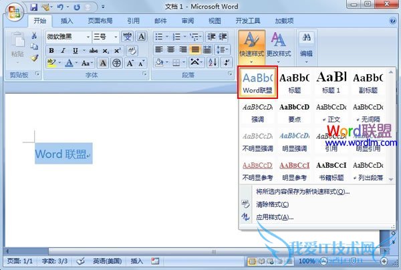
Task: Click the Clear Formatting icon in font group
Action: pyautogui.click(x=132, y=50)
